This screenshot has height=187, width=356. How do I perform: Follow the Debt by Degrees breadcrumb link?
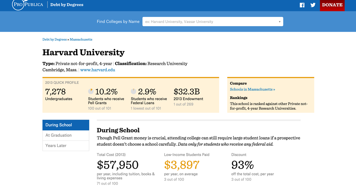pyautogui.click(x=55, y=39)
